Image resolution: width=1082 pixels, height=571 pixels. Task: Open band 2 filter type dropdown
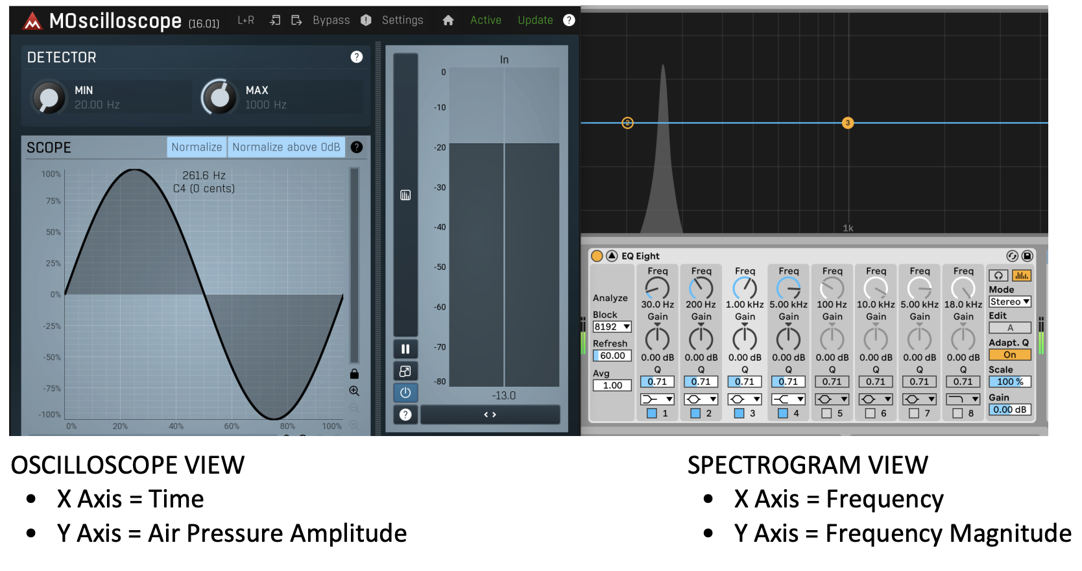coord(701,399)
